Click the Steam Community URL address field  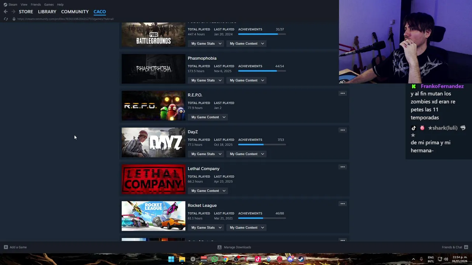coord(65,19)
